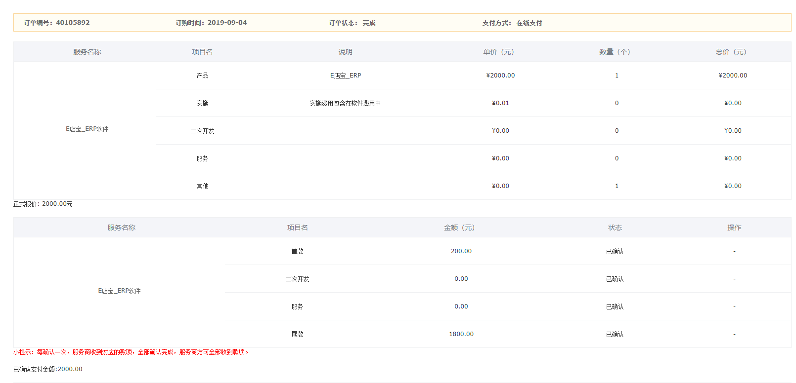
Task: Click 服务 in payment table
Action: tap(297, 306)
